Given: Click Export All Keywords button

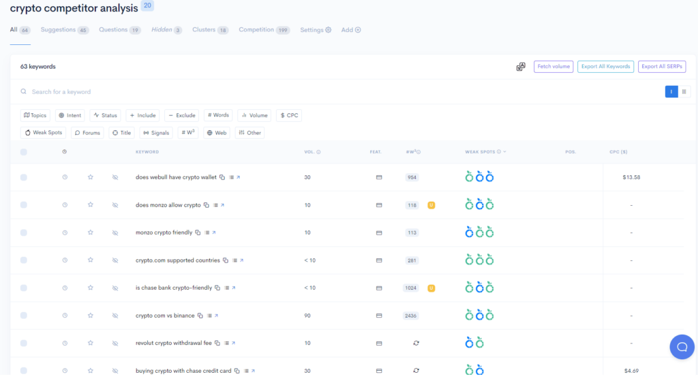Looking at the screenshot, I should coord(605,67).
